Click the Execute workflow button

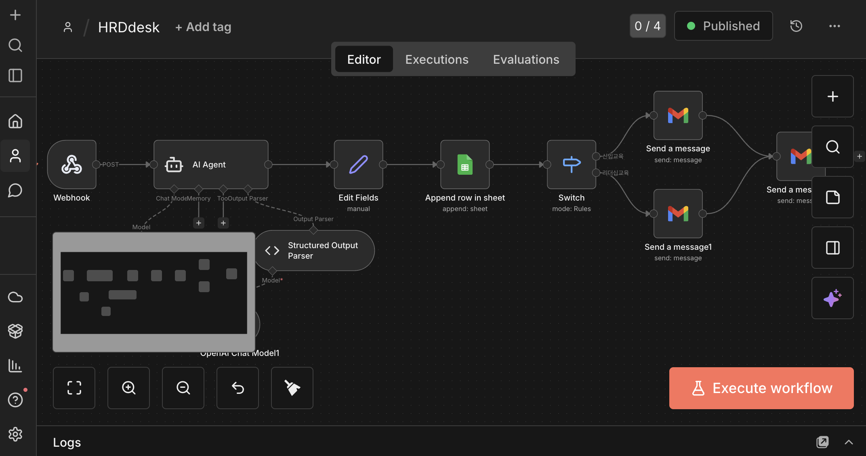click(x=761, y=388)
